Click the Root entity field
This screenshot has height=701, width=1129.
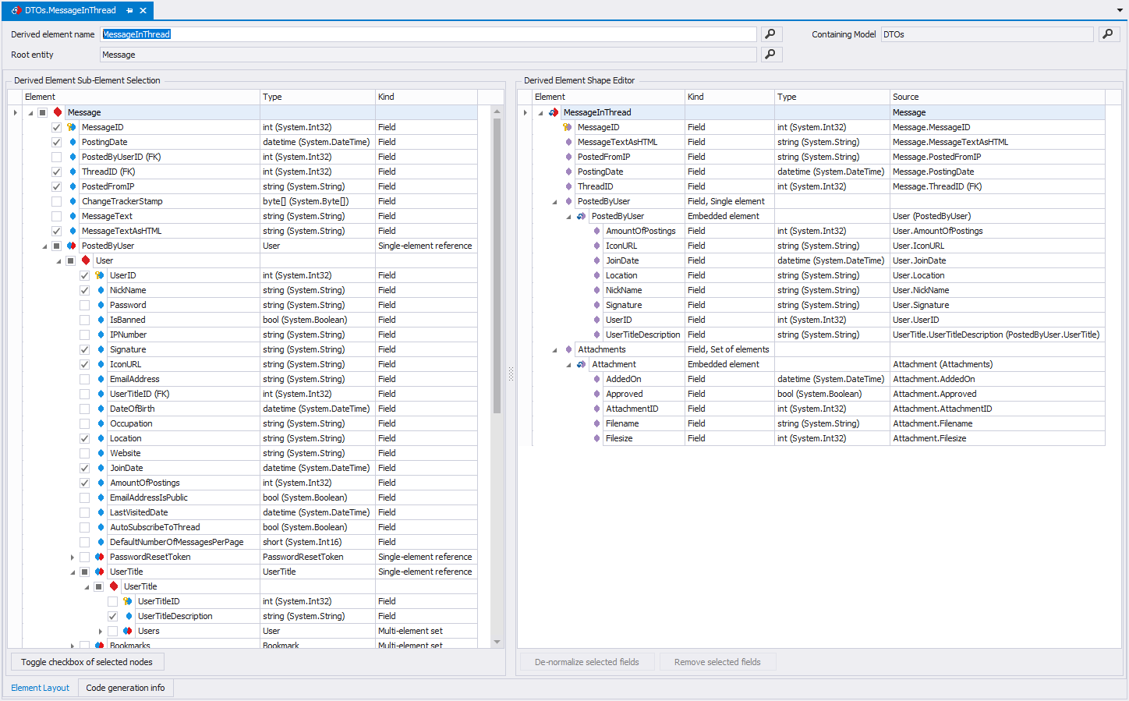pyautogui.click(x=429, y=55)
